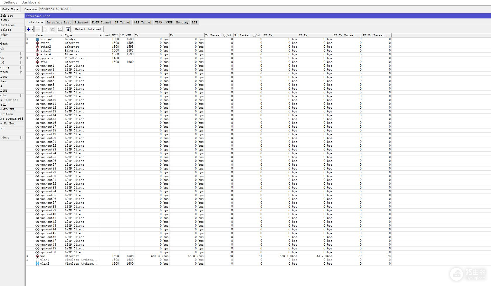
Task: Click the Detect Internet button
Action: click(88, 29)
